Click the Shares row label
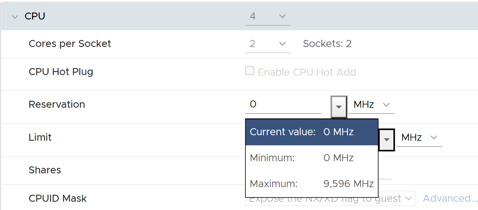Screen dimensions: 478x210 point(45,170)
